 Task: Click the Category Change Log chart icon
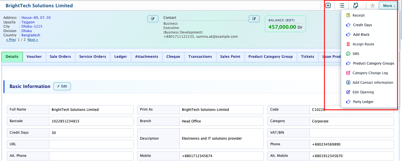348,73
